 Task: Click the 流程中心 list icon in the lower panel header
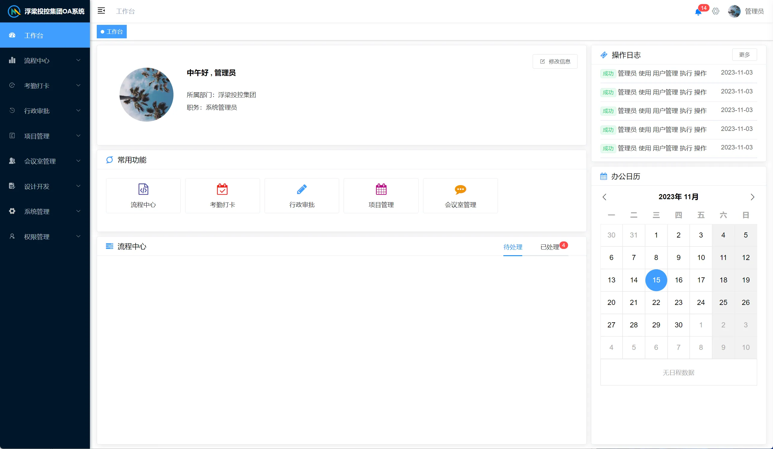pyautogui.click(x=110, y=246)
